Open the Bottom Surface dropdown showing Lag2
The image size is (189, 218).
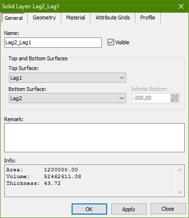tap(67, 98)
